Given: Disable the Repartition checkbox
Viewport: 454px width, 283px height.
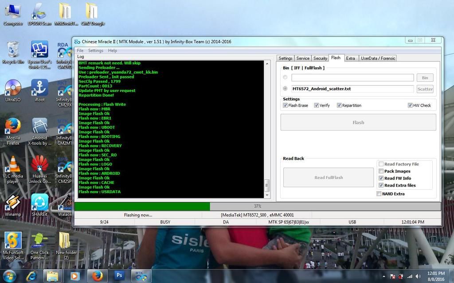Looking at the screenshot, I should pyautogui.click(x=339, y=105).
